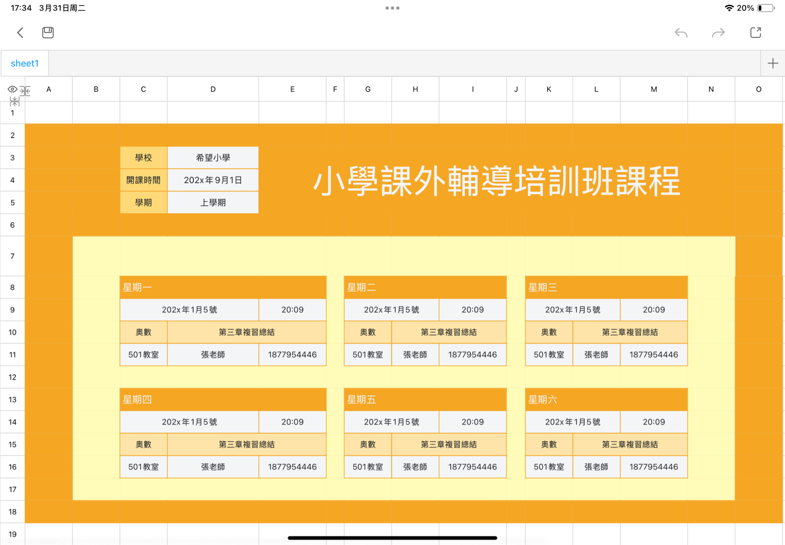
Task: Select the 星期五 header cell
Action: coord(425,400)
